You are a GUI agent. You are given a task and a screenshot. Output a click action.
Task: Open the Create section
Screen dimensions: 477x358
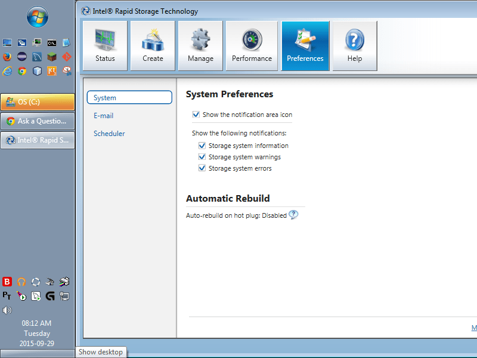tap(153, 46)
